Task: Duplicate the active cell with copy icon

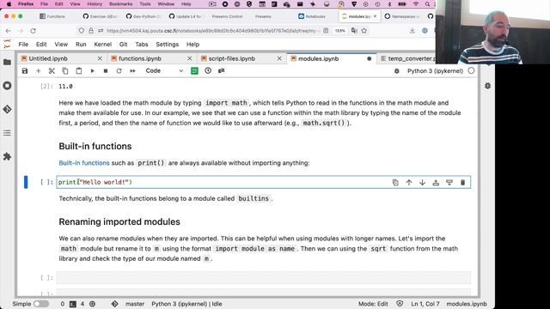Action: point(395,182)
